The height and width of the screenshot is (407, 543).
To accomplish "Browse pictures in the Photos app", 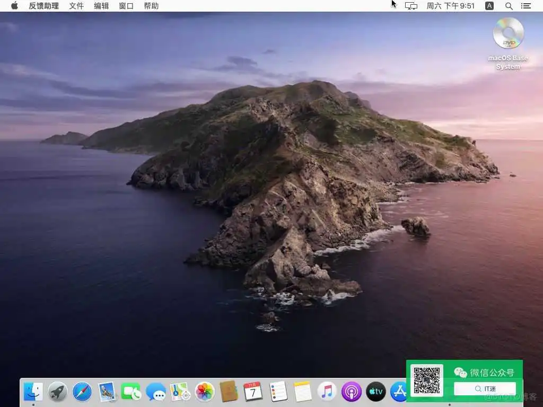I will tap(204, 392).
